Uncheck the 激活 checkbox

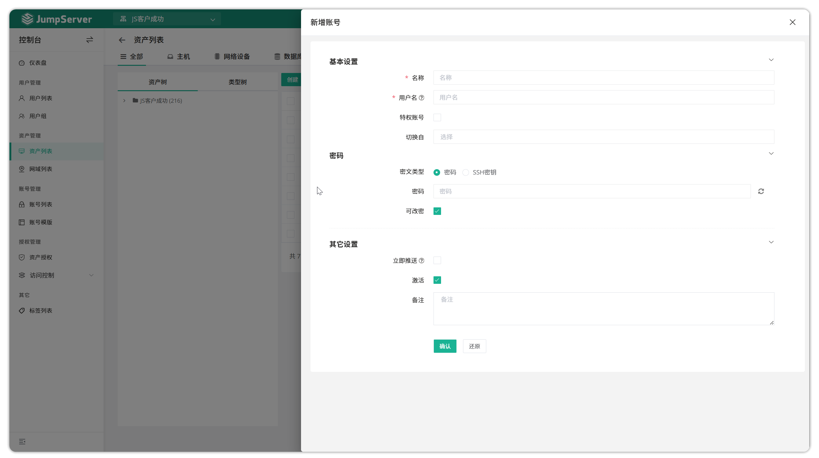click(x=437, y=280)
